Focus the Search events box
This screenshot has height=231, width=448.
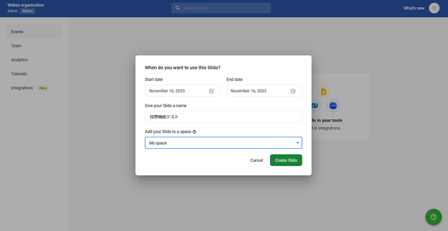click(x=221, y=8)
